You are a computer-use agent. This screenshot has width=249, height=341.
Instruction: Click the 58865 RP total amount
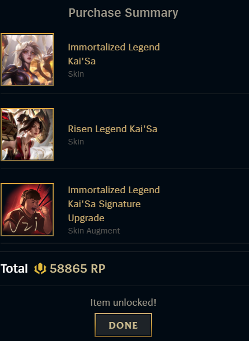coord(78,268)
